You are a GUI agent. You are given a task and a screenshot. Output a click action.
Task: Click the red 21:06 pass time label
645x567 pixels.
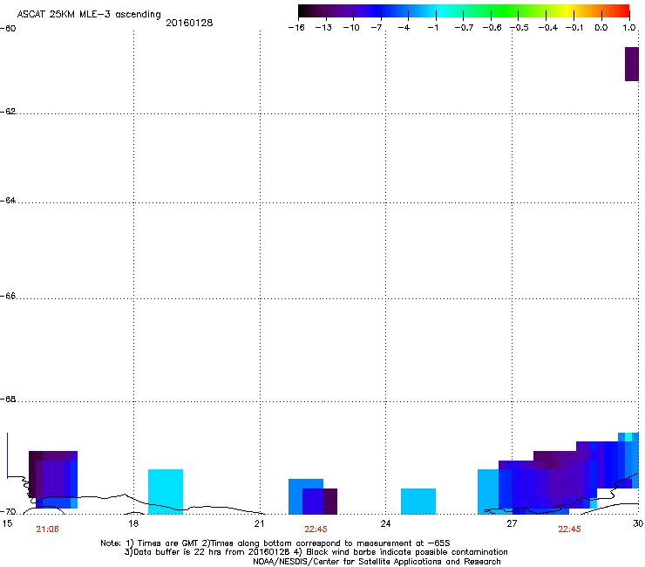tap(47, 529)
